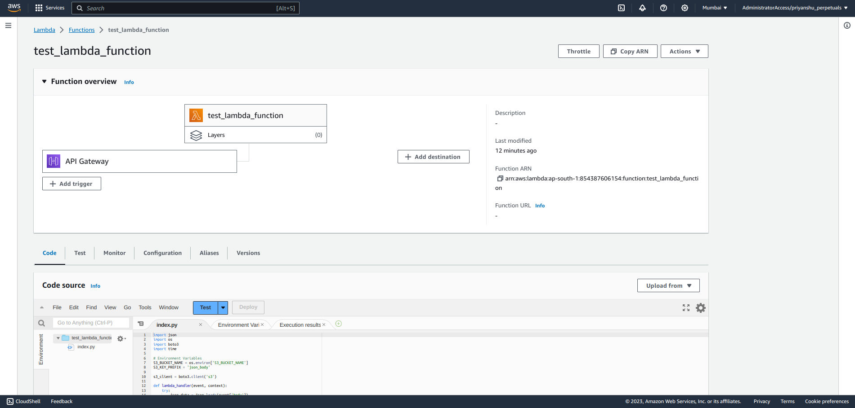Switch to the Versions tab
This screenshot has width=855, height=408.
coord(248,253)
